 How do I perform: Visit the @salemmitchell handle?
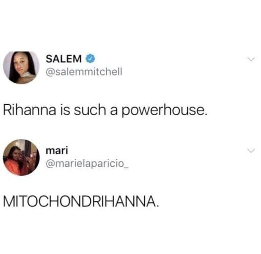[x=84, y=72]
